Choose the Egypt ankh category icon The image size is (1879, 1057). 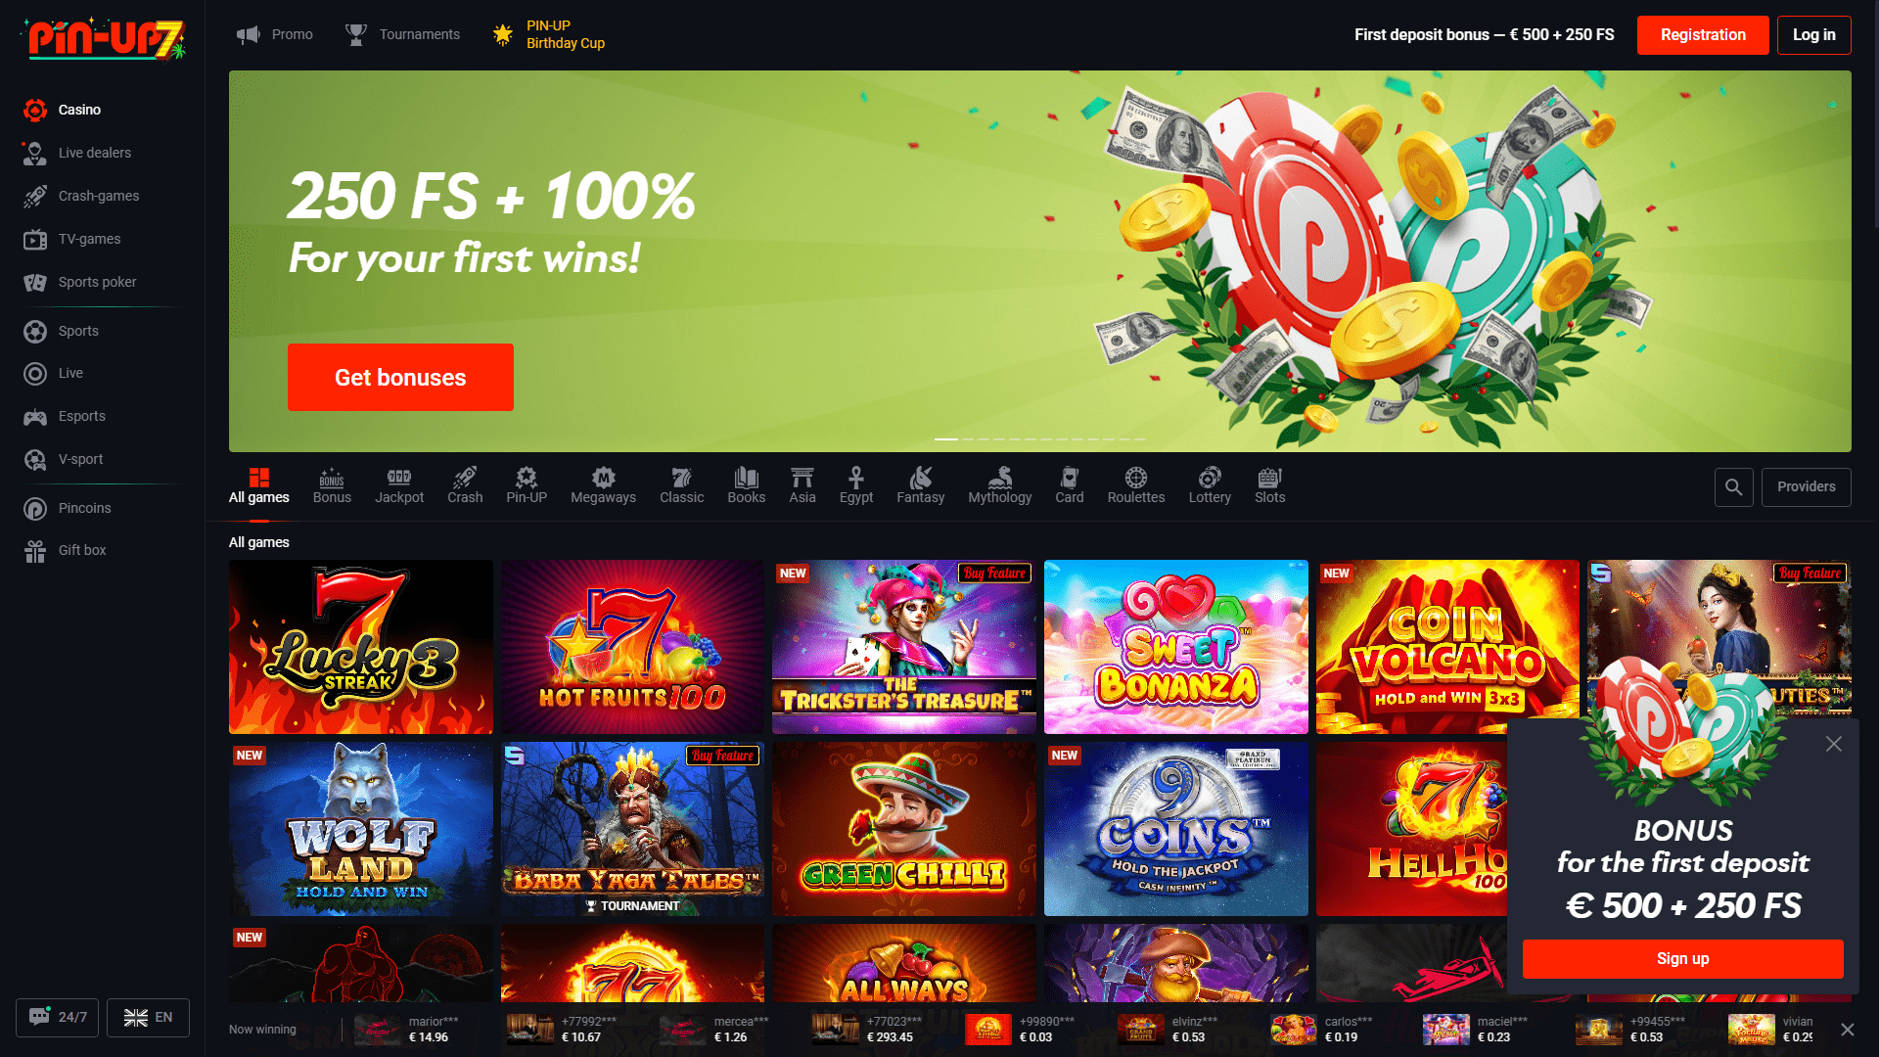[856, 477]
